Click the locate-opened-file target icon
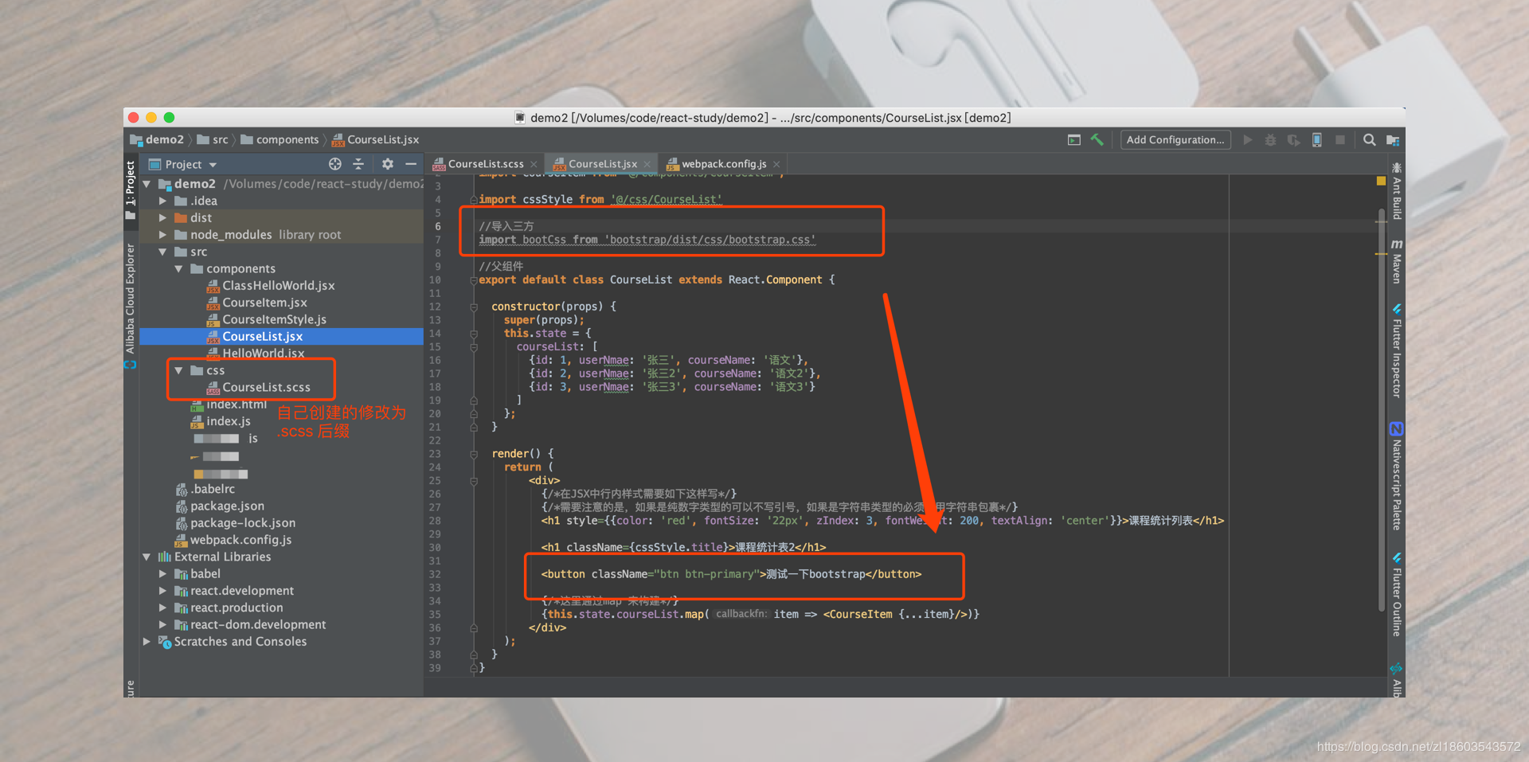1529x762 pixels. 335,164
